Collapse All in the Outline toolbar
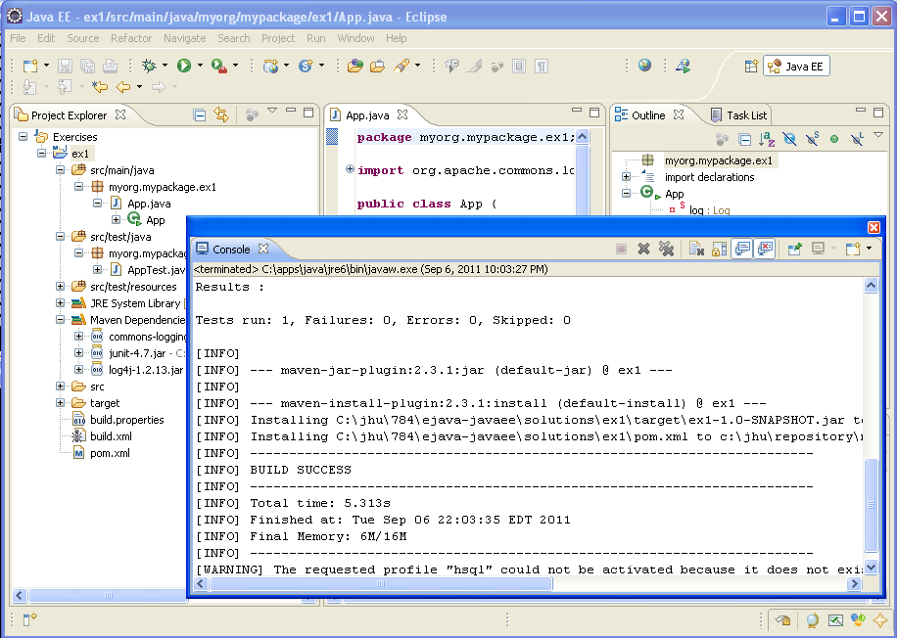The width and height of the screenshot is (897, 638). point(744,139)
